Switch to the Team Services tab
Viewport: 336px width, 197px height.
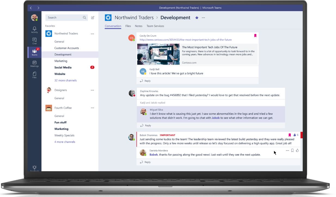[155, 26]
